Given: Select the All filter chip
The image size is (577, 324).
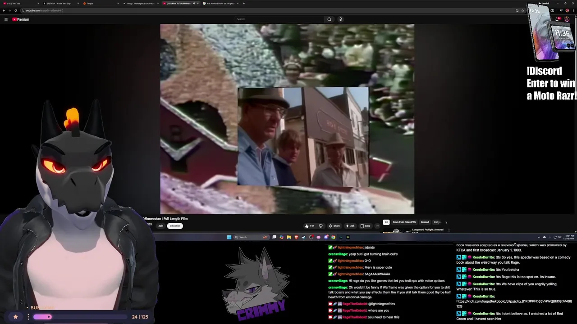Looking at the screenshot, I should 386,222.
